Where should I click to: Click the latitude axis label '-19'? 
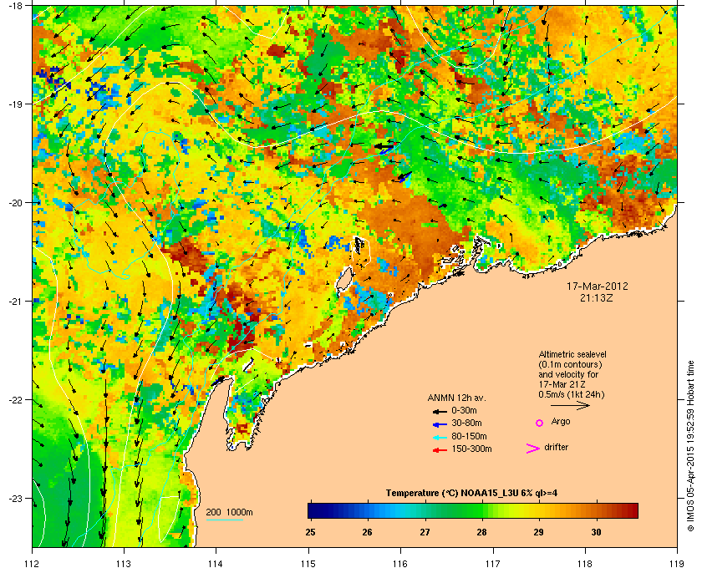point(16,104)
